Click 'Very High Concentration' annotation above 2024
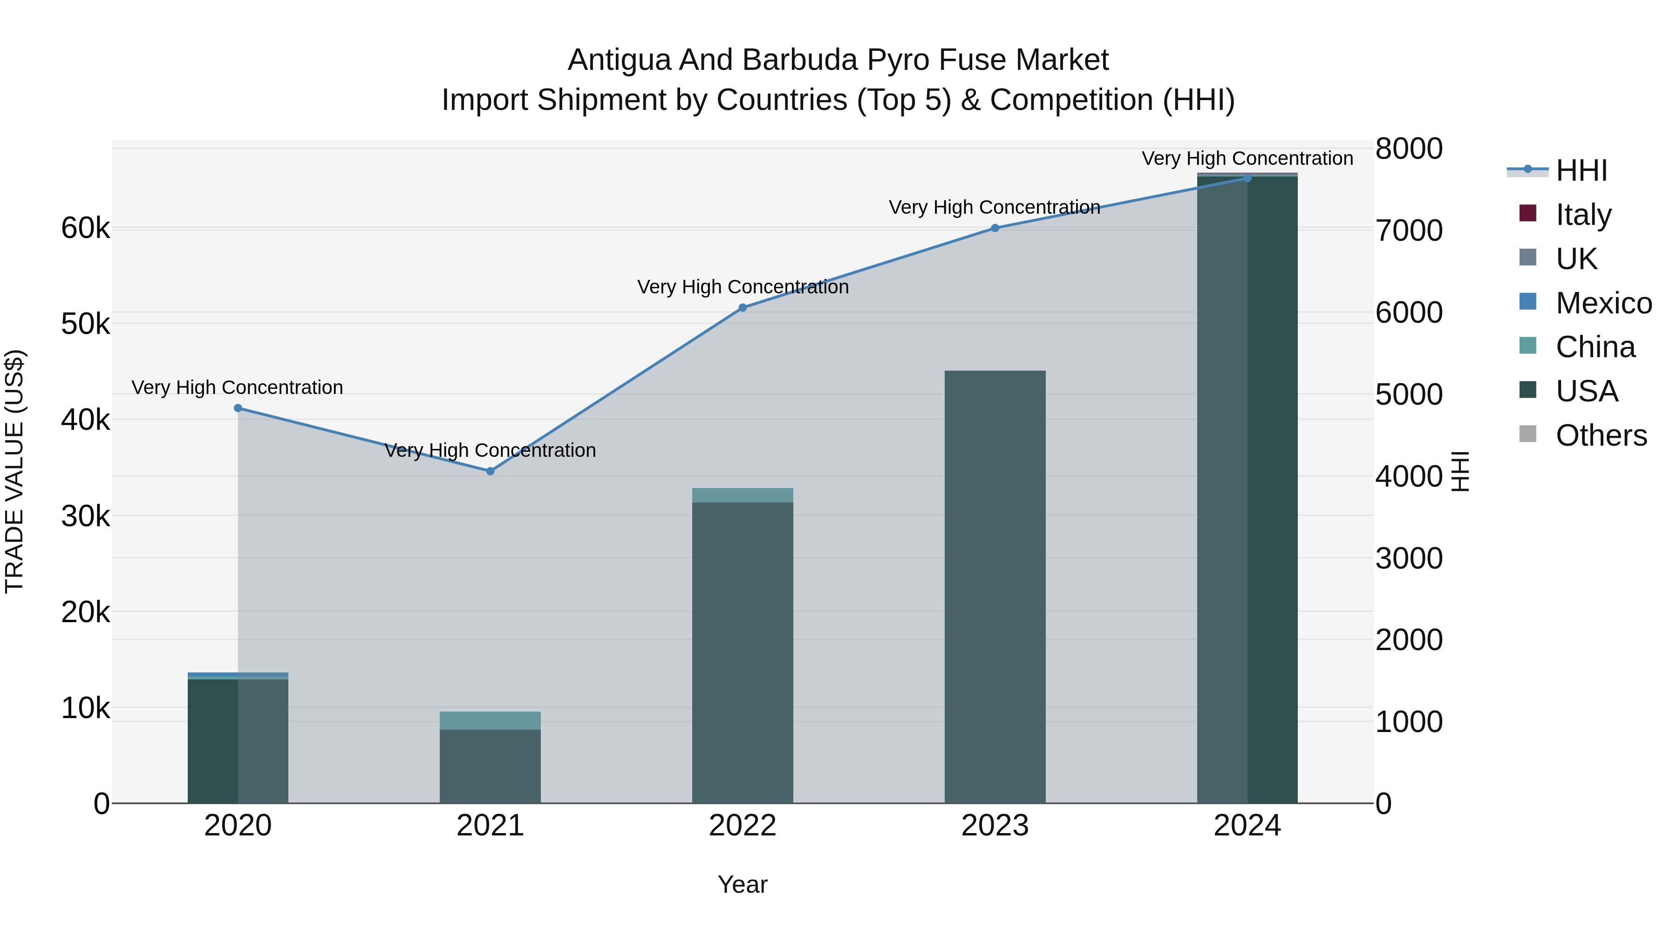Viewport: 1677px width, 943px height. click(1248, 158)
